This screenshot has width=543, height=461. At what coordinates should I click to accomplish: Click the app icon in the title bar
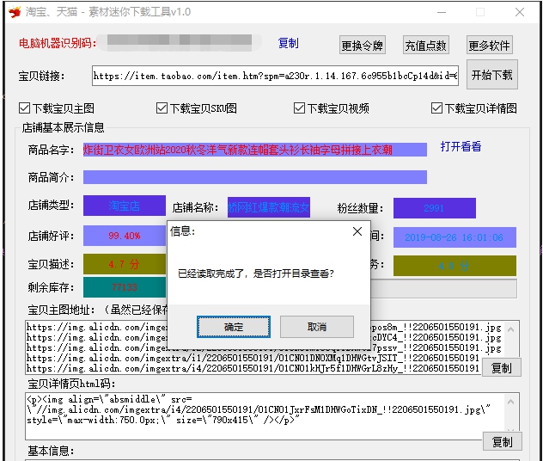click(x=13, y=13)
